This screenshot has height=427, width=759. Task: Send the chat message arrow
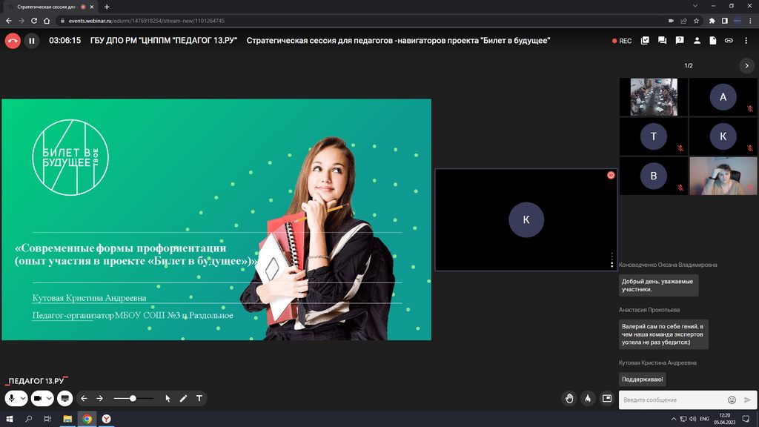tap(747, 400)
